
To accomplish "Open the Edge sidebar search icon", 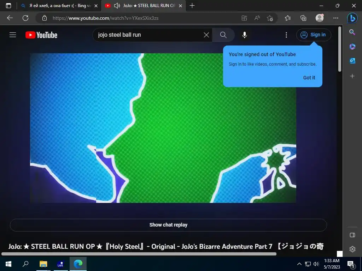I will coord(352,32).
